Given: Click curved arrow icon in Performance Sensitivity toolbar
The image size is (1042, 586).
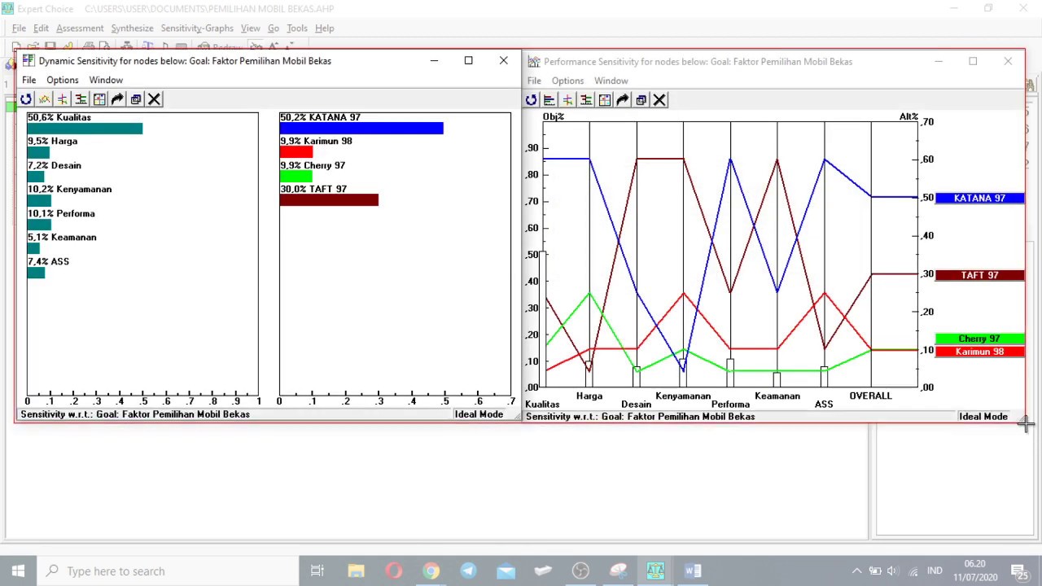Looking at the screenshot, I should click(623, 100).
